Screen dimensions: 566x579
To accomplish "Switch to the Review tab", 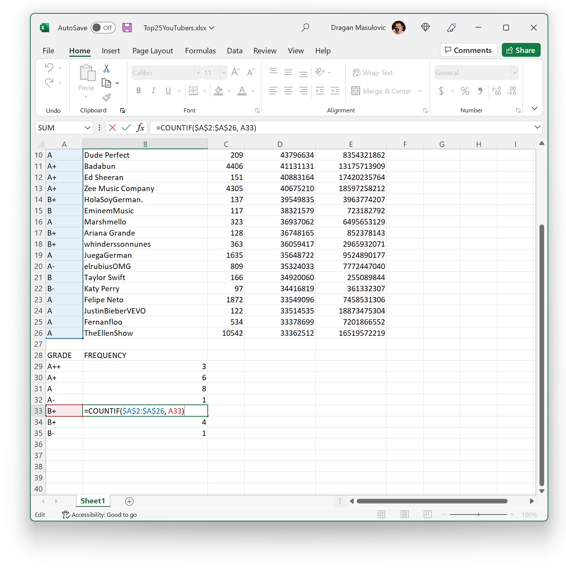I will (265, 51).
